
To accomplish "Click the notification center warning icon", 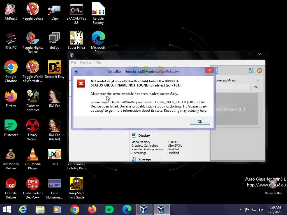I will (x=259, y=71).
